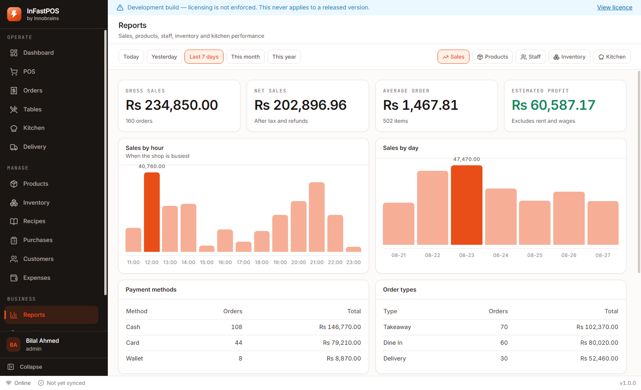
Task: Click the Cash row in Payment methods
Action: (x=243, y=327)
